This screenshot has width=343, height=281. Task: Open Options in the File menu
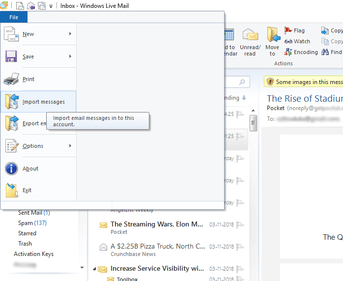tap(38, 146)
